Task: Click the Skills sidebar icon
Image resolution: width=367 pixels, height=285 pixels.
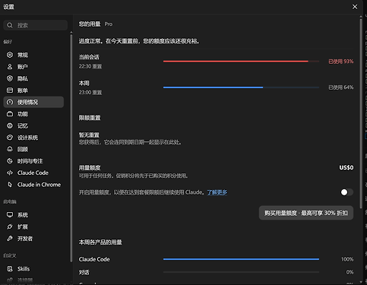Action: pyautogui.click(x=10, y=269)
